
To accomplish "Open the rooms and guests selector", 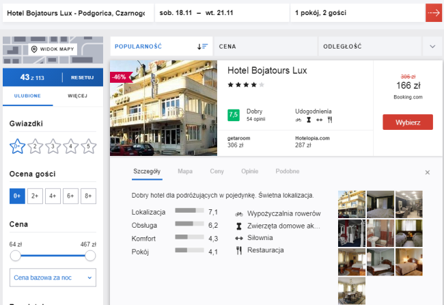I will (x=355, y=12).
